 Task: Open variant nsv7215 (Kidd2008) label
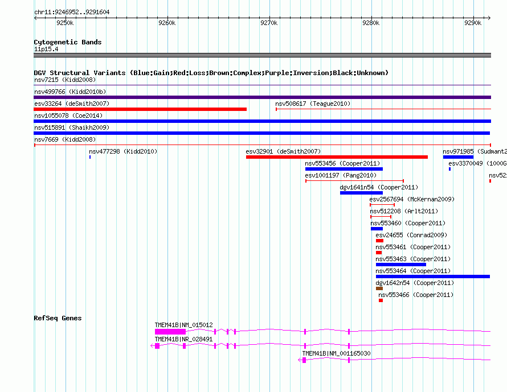click(65, 80)
